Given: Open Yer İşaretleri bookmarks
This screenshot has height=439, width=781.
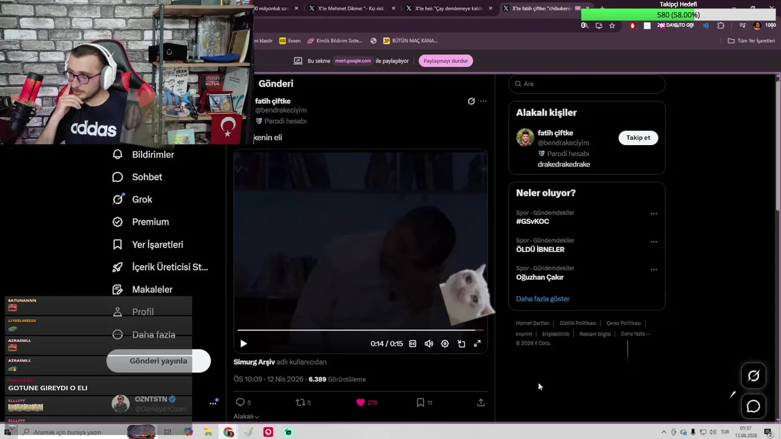Looking at the screenshot, I should point(148,244).
